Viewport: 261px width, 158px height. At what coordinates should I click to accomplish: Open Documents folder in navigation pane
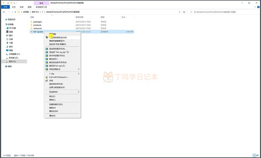tap(11, 39)
